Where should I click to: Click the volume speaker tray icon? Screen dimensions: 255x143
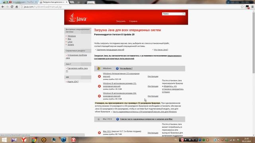(234, 140)
